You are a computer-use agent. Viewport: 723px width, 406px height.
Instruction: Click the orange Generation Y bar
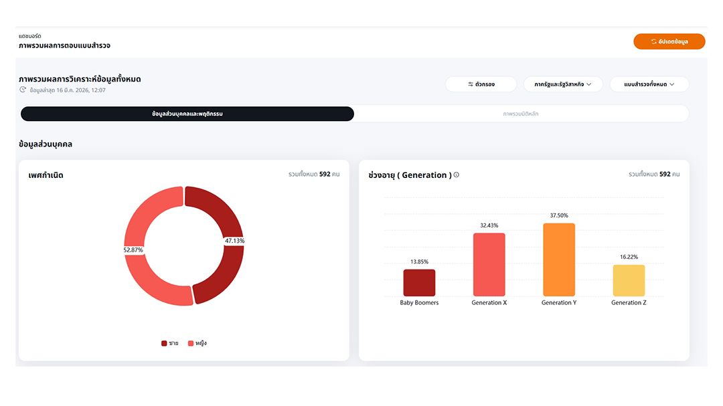click(x=559, y=260)
